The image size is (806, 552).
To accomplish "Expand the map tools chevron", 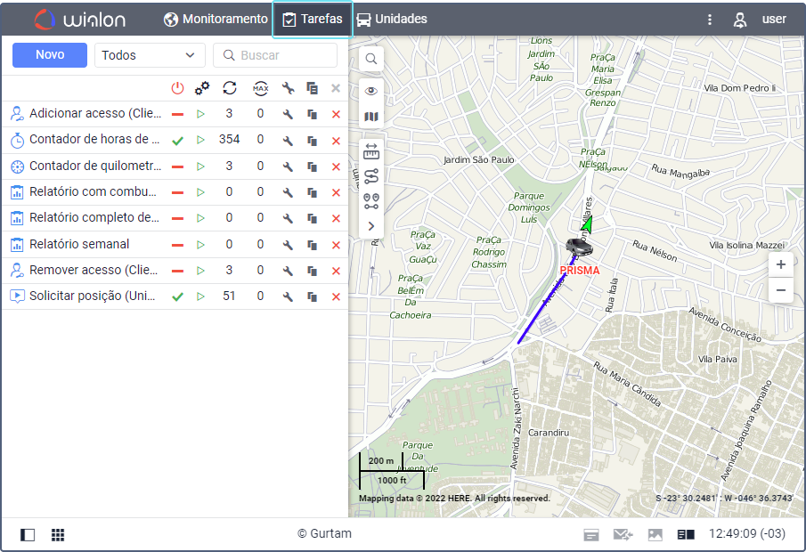I will coord(371,226).
